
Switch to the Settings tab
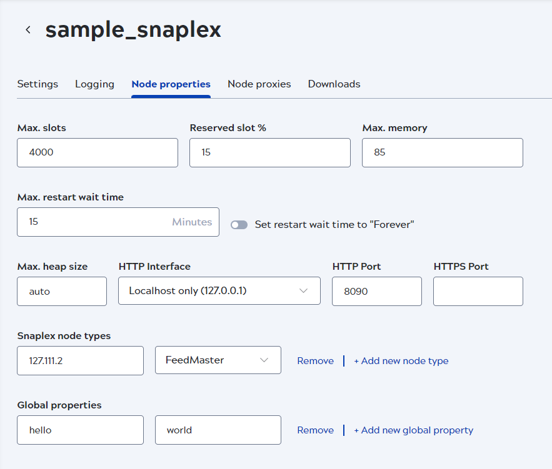coord(38,84)
